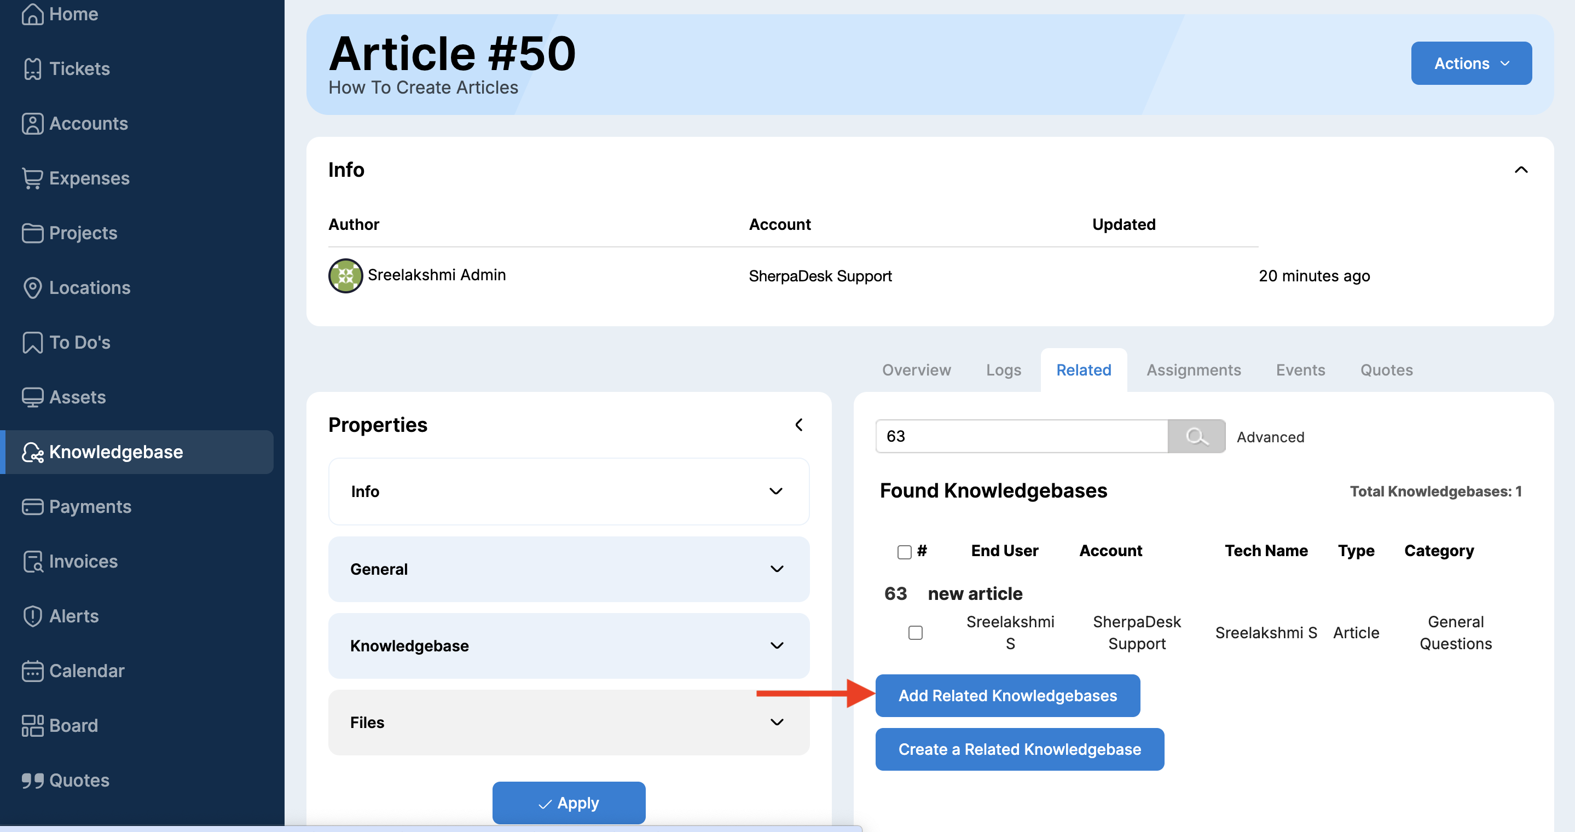Click the Advanced search link

1270,436
